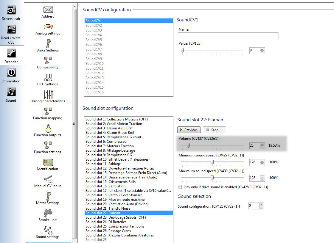Increase the Volume CV427 spinner value
The image size is (334, 243).
point(262,144)
